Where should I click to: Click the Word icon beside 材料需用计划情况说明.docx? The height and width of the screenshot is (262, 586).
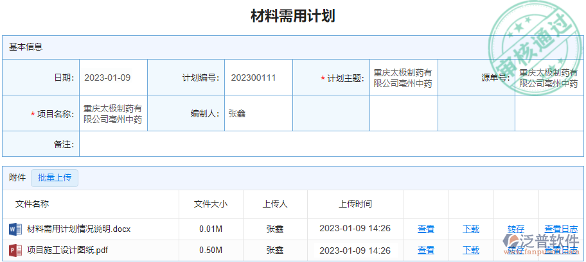[15, 229]
